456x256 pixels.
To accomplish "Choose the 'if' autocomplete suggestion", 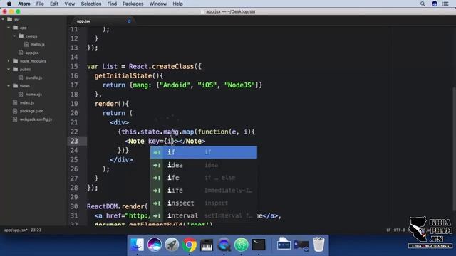I will 204,152.
